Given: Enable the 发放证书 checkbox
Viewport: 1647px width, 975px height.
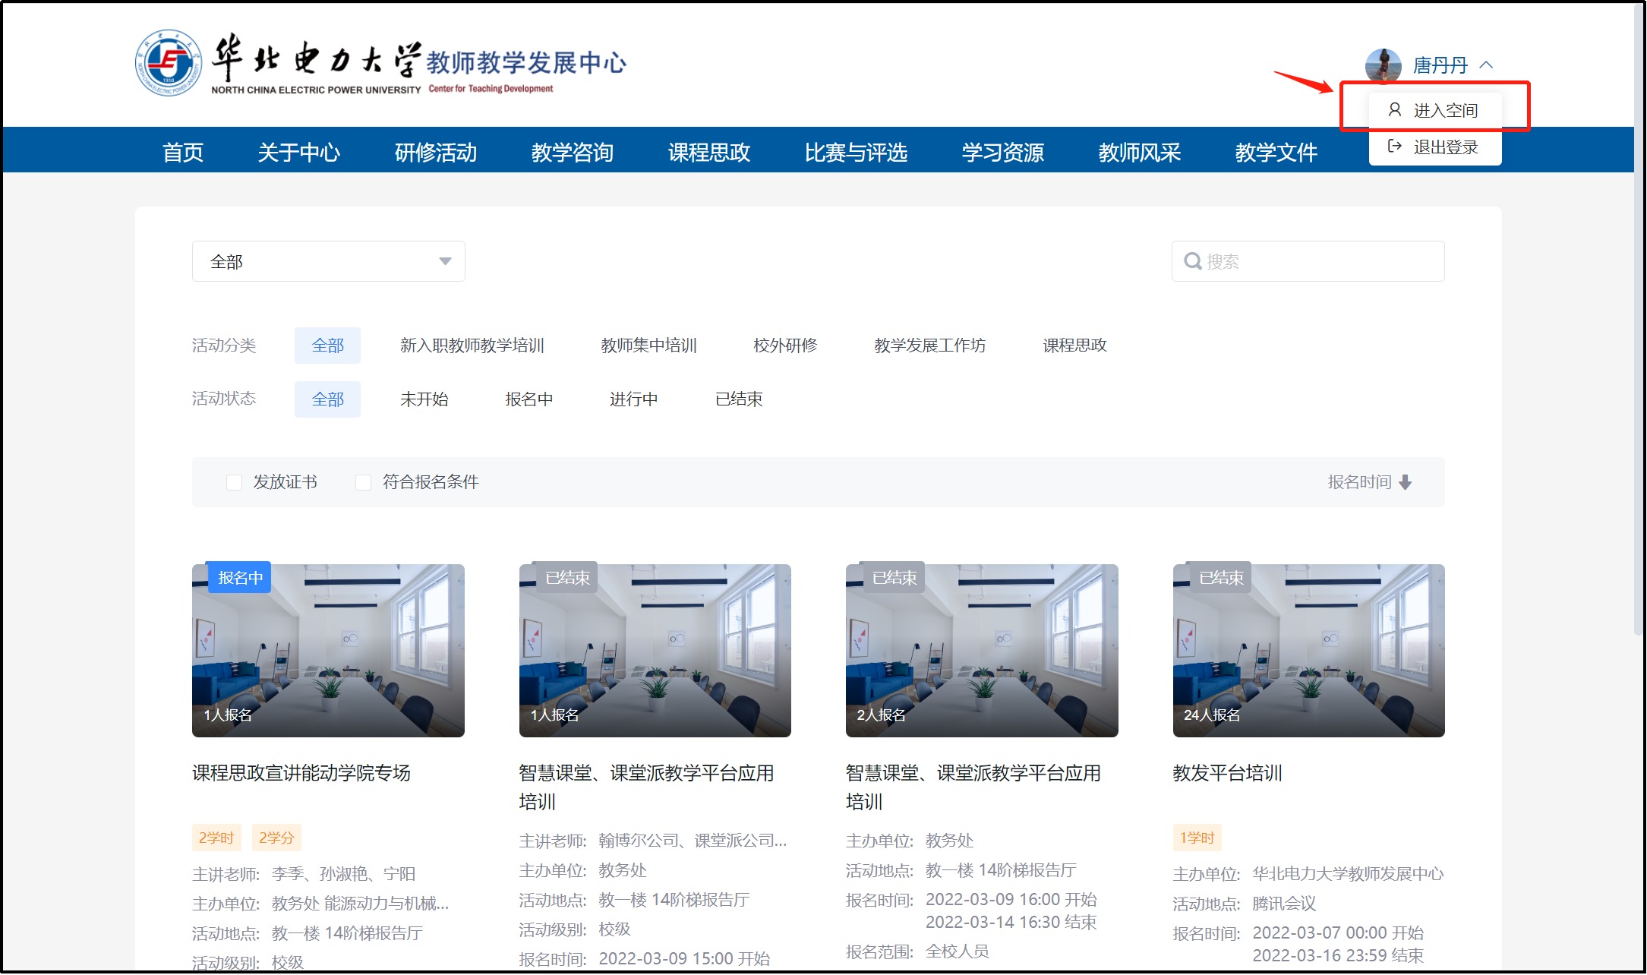Looking at the screenshot, I should click(235, 482).
